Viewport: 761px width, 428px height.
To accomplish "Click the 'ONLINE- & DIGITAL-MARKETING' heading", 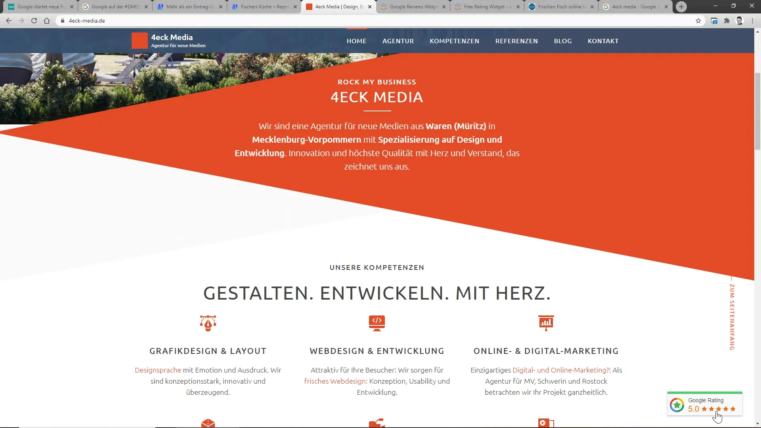I will pyautogui.click(x=546, y=351).
